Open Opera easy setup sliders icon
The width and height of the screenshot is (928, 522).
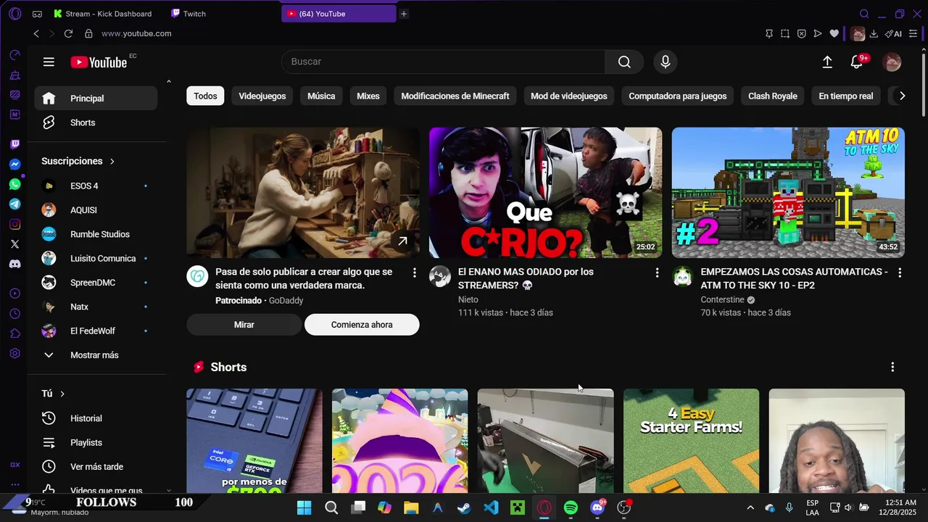tap(913, 33)
